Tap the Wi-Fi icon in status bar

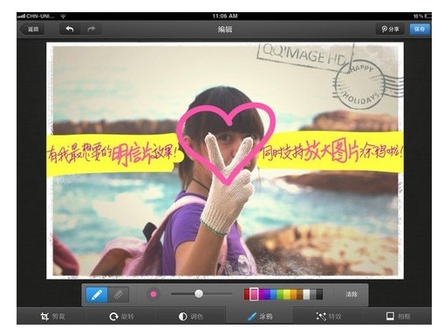pos(63,17)
